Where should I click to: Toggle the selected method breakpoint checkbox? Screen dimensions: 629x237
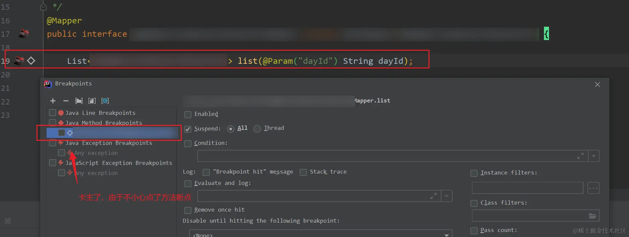tap(62, 133)
